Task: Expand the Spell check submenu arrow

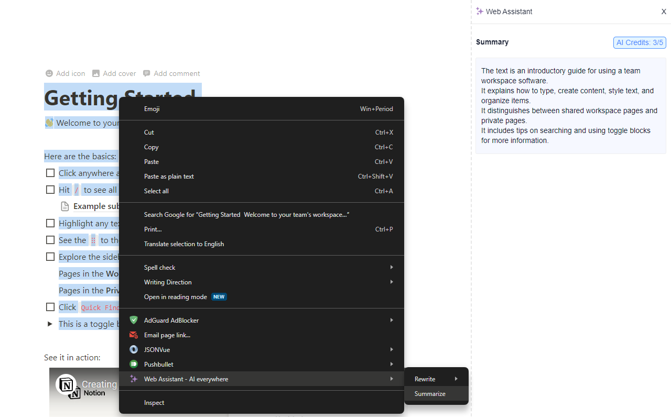Action: [391, 267]
